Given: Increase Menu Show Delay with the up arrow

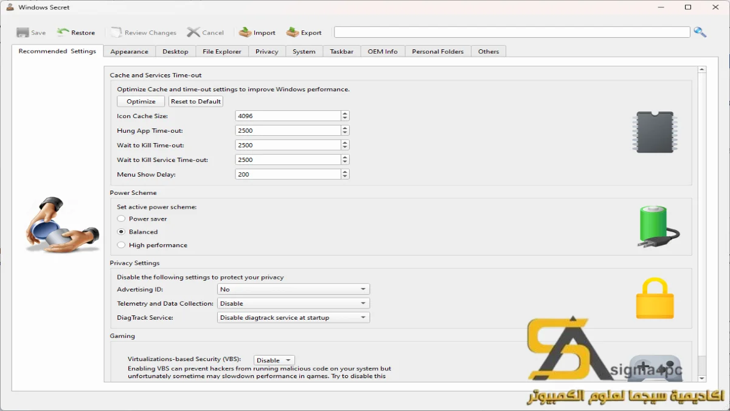Looking at the screenshot, I should [345, 172].
